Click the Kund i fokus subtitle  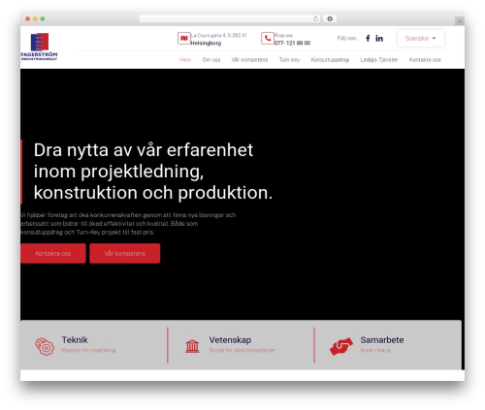375,350
